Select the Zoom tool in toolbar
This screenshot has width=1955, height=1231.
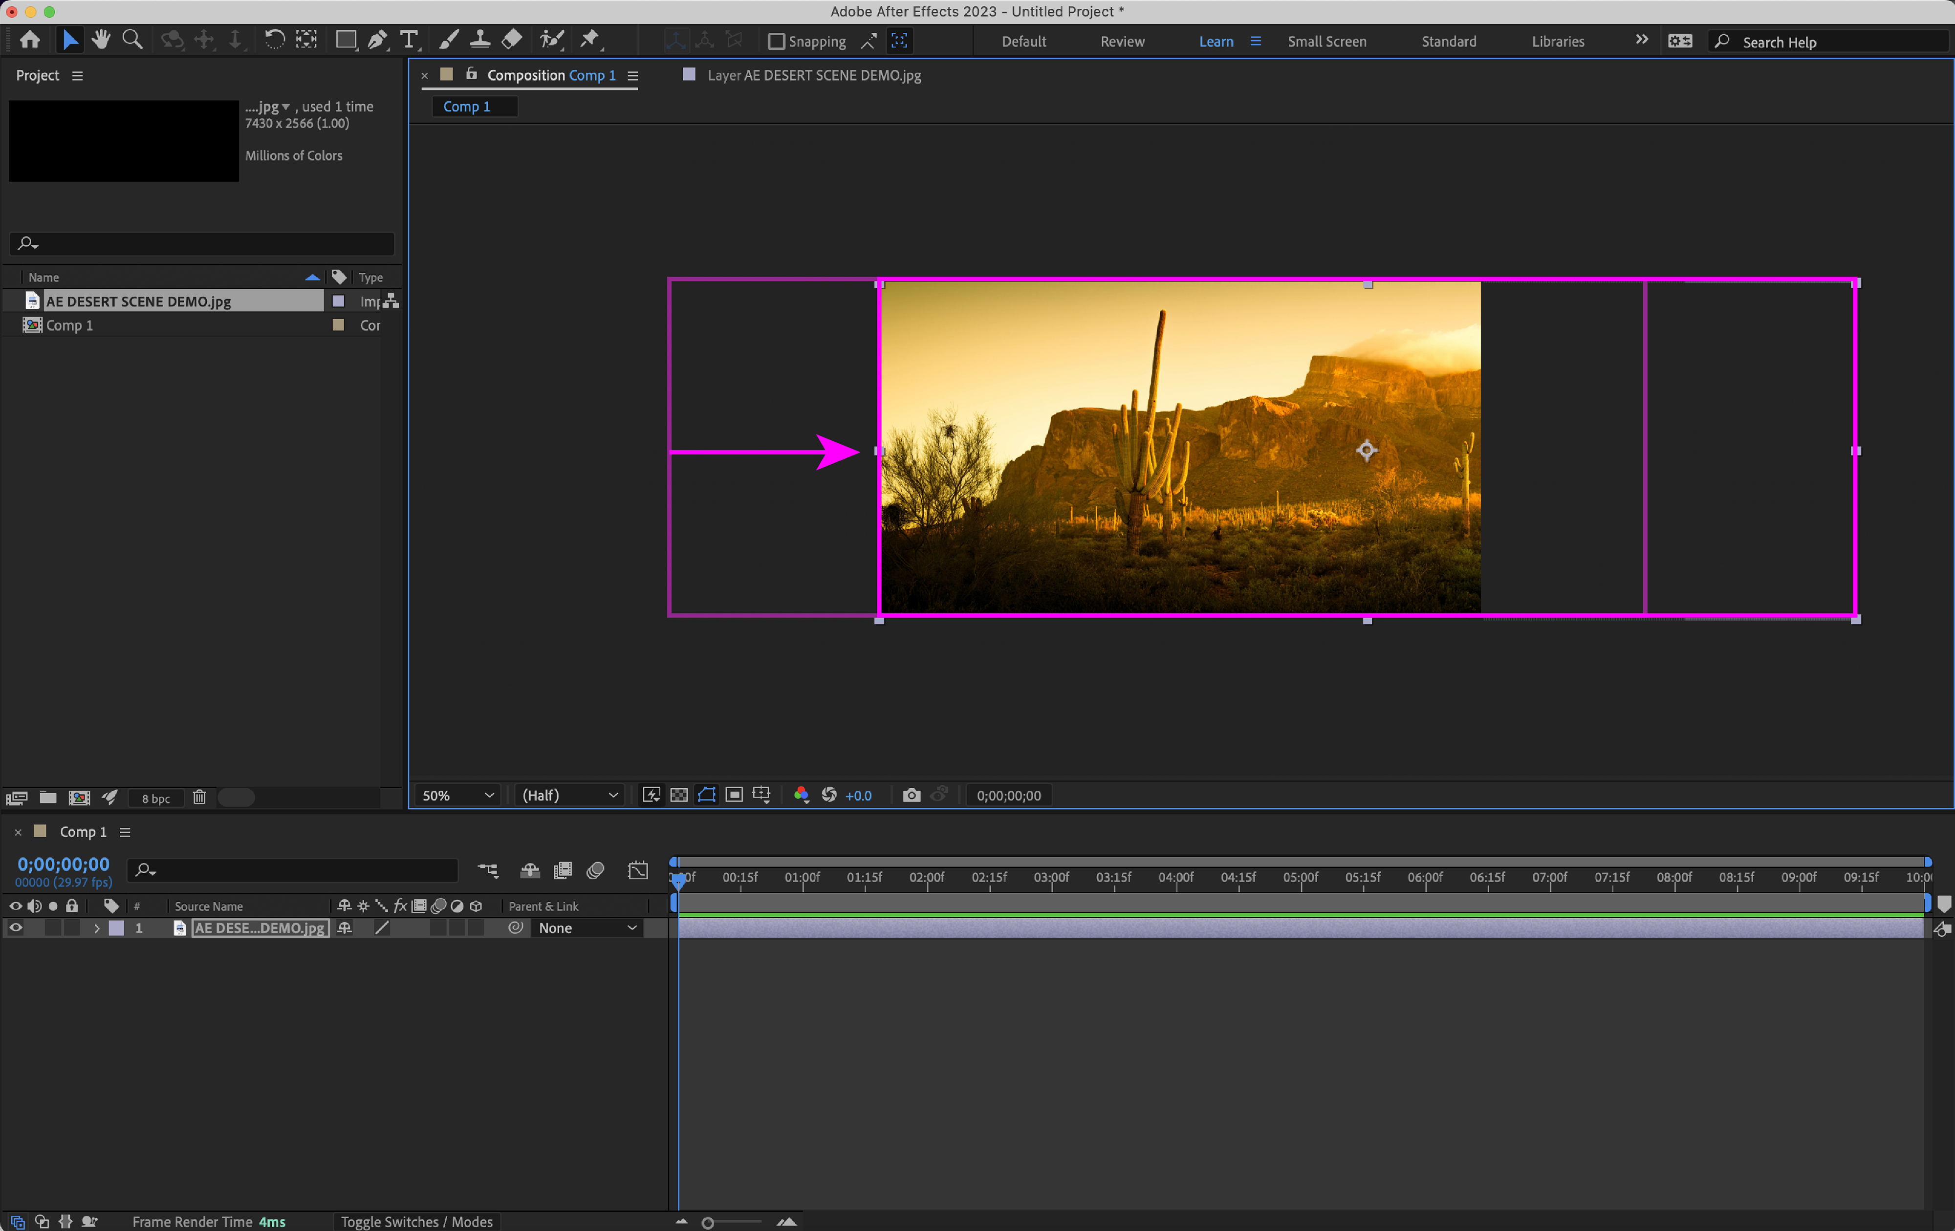click(131, 40)
